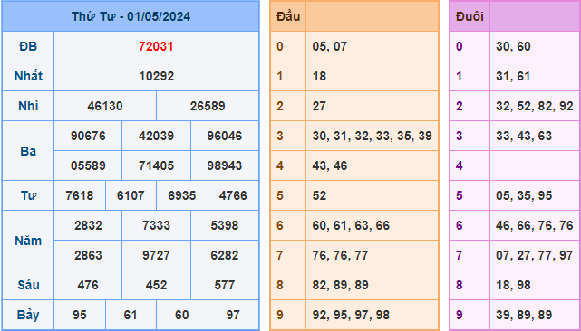
Task: Select third prize number 98943
Action: [x=225, y=165]
